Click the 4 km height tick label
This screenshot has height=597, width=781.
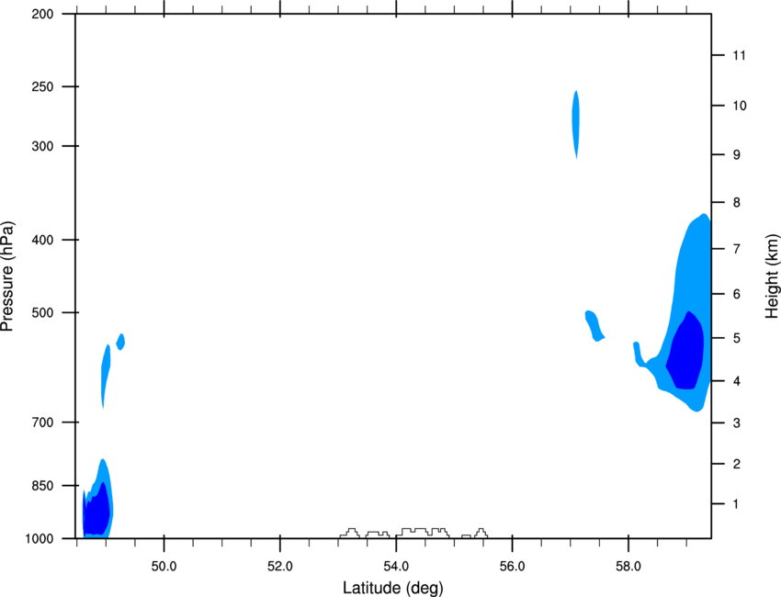click(x=737, y=381)
